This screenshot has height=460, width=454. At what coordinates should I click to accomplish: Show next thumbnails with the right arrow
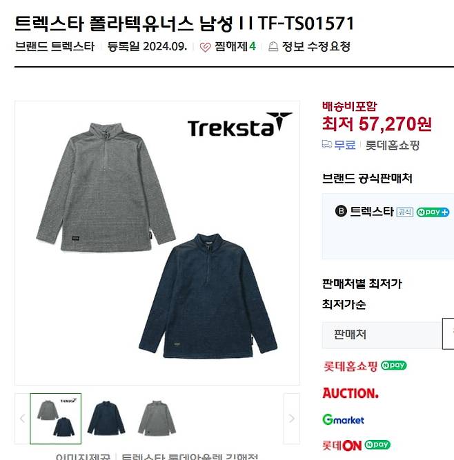point(291,419)
